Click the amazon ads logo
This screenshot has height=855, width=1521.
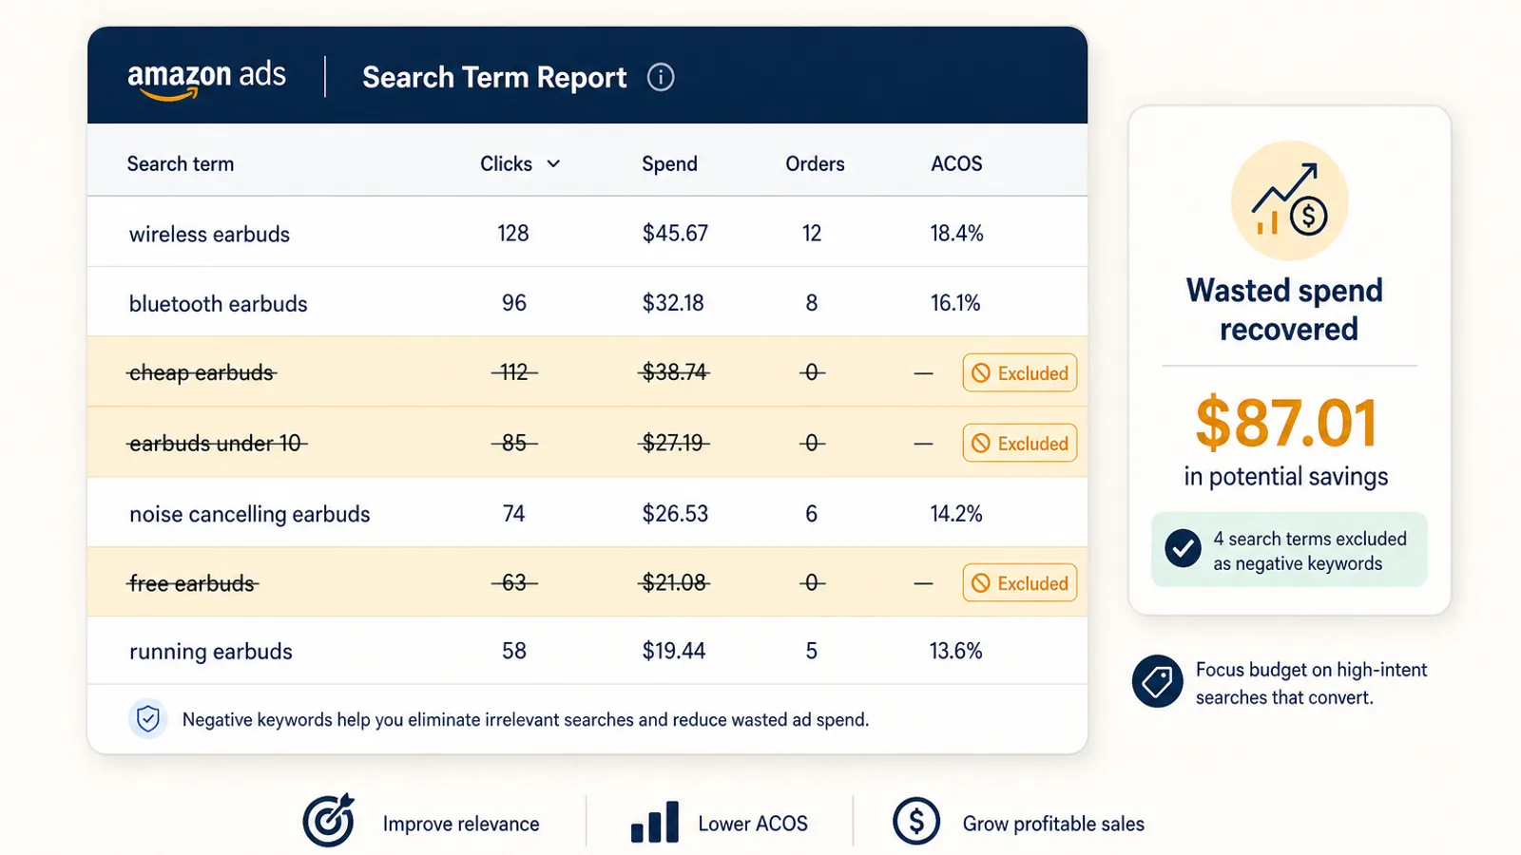click(x=206, y=79)
